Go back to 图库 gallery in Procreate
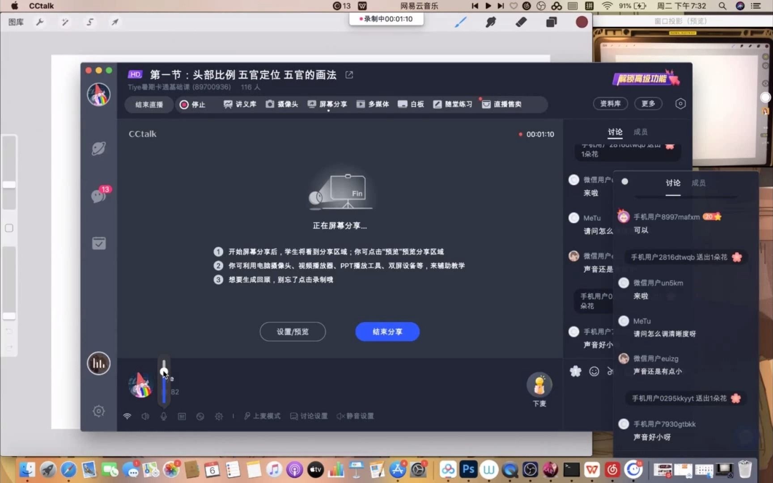The width and height of the screenshot is (773, 483). 16,22
